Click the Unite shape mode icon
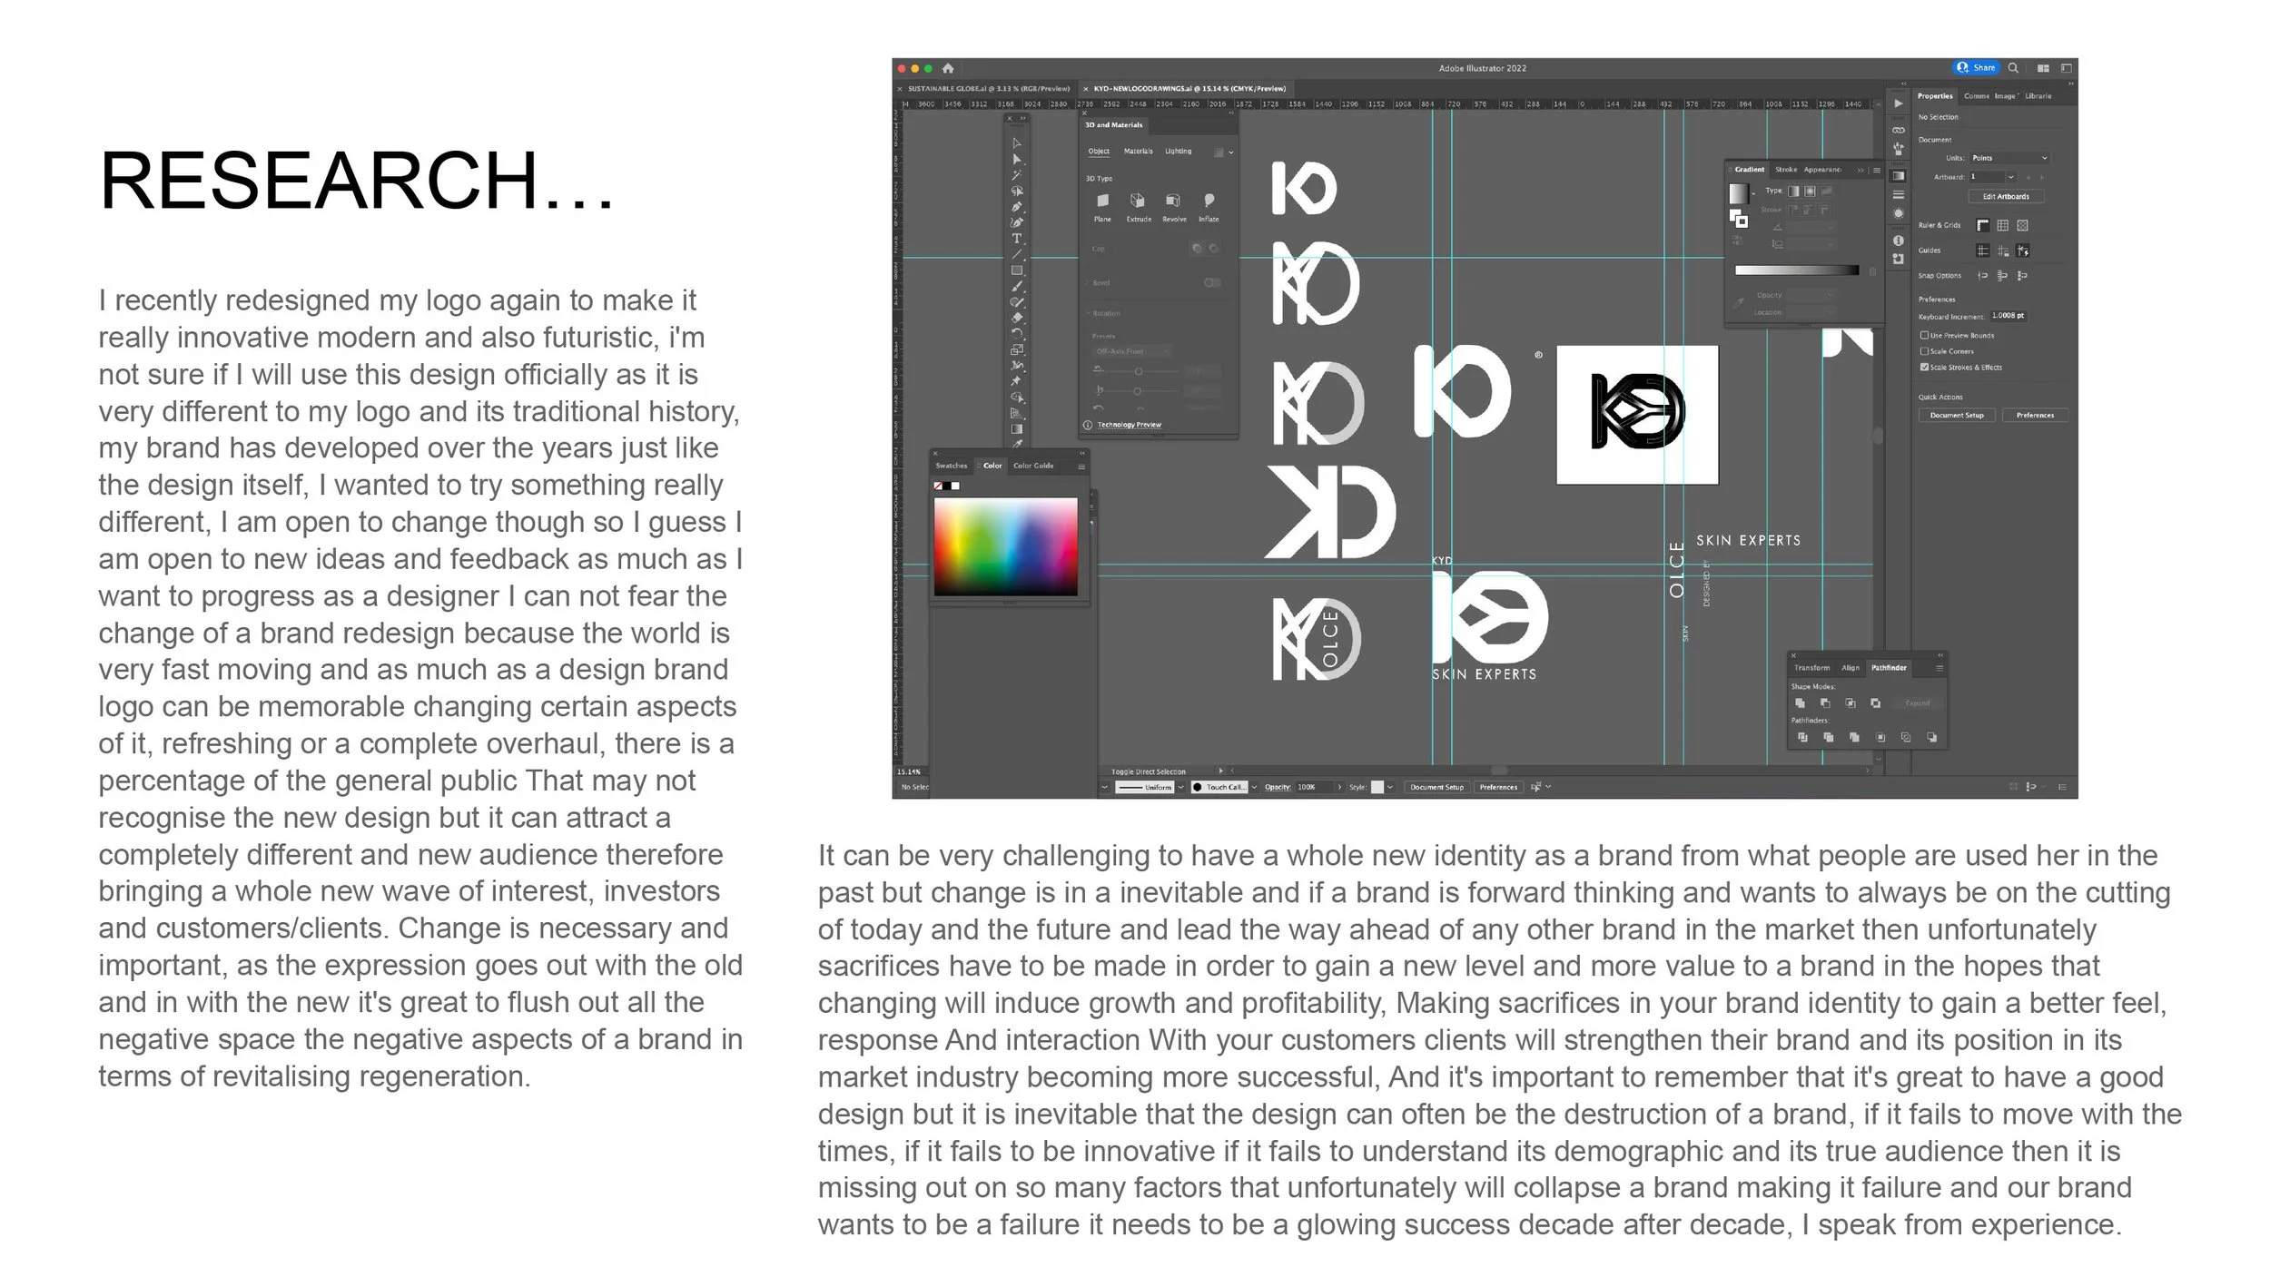The height and width of the screenshot is (1277, 2270). coord(1800,703)
